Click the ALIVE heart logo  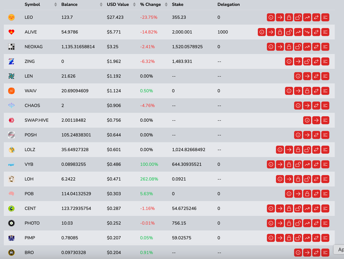click(x=11, y=32)
